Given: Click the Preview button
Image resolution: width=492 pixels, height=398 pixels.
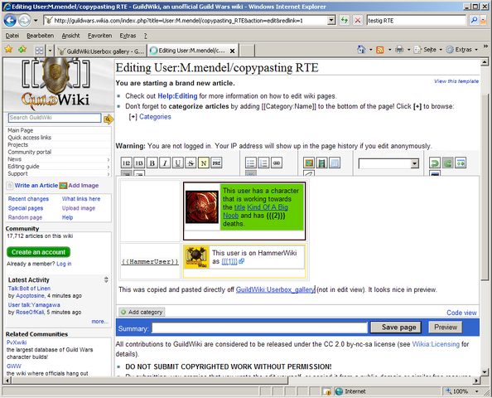Looking at the screenshot, I should click(x=446, y=328).
